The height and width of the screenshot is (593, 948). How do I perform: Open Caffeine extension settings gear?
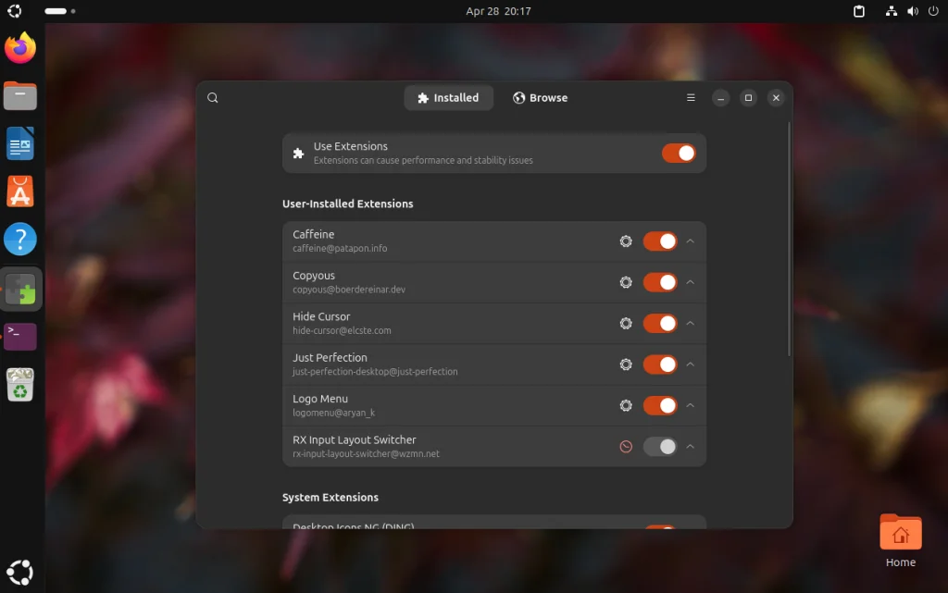[x=626, y=241]
